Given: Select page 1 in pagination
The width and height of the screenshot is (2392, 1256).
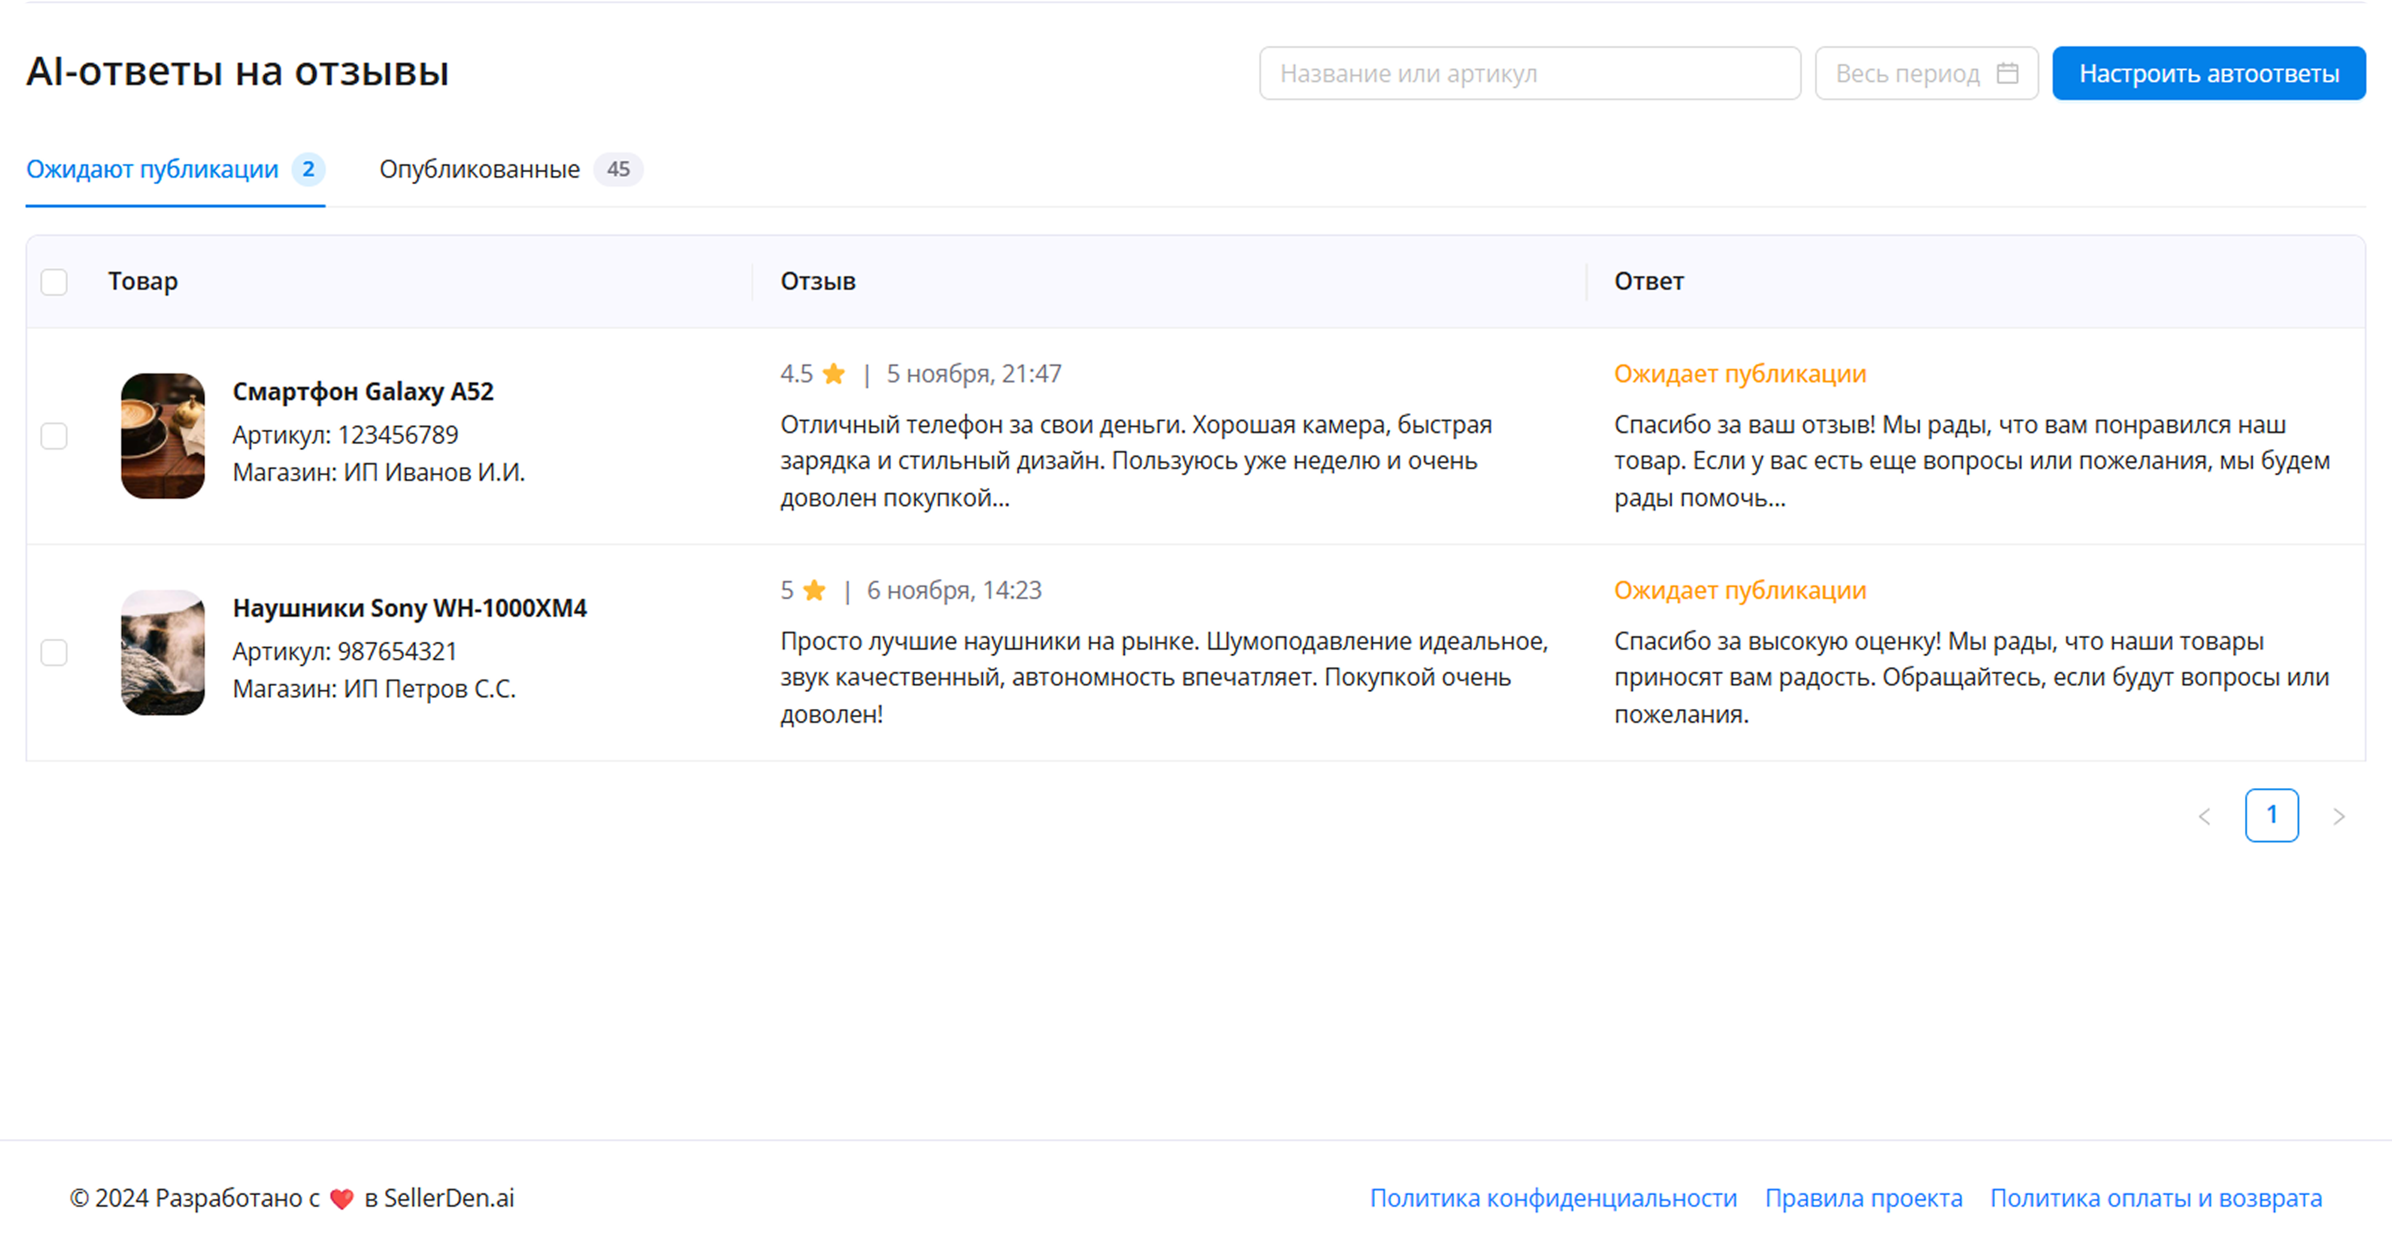Looking at the screenshot, I should tap(2271, 815).
